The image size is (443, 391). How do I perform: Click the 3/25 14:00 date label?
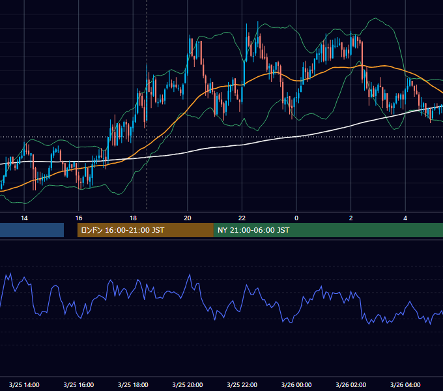[24, 384]
